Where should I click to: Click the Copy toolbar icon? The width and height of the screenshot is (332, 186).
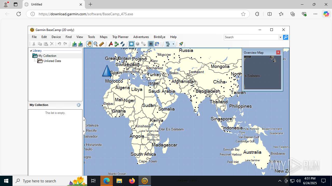[x=40, y=44]
